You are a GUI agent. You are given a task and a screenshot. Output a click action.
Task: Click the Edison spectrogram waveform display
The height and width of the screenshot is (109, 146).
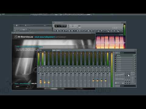(110, 42)
